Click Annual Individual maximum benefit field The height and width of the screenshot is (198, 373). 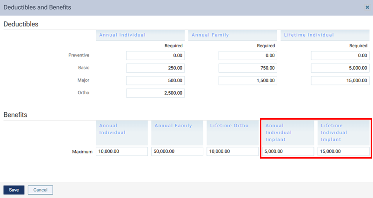122,152
